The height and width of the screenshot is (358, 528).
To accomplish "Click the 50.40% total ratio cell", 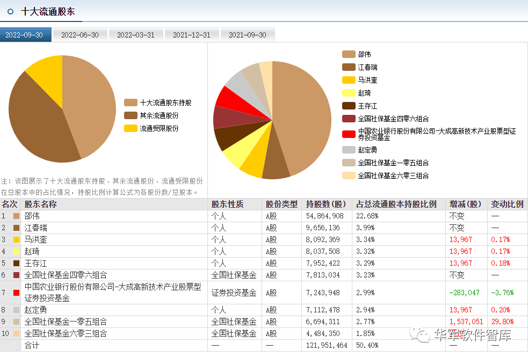I will coord(367,345).
